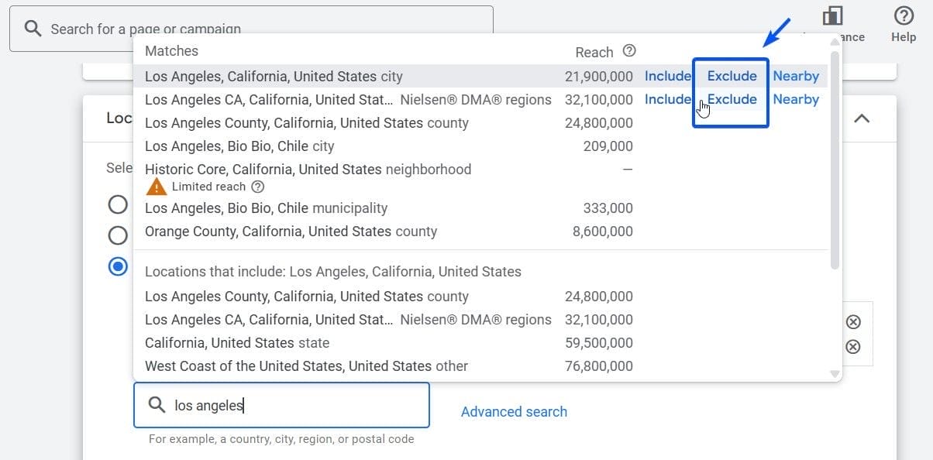
Task: Click the already-selected blue radio button
Action: (x=117, y=266)
